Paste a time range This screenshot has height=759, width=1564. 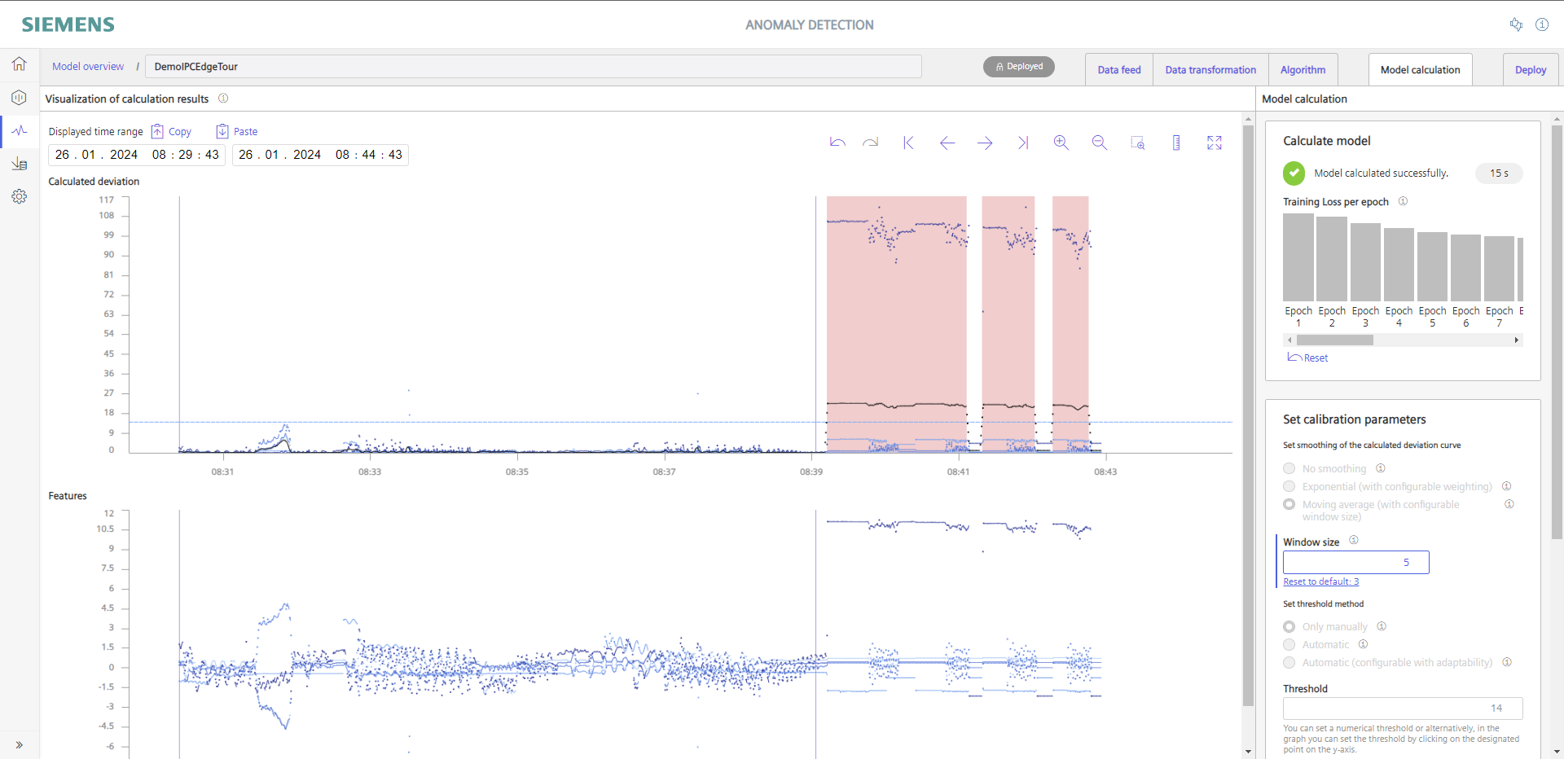click(x=237, y=131)
